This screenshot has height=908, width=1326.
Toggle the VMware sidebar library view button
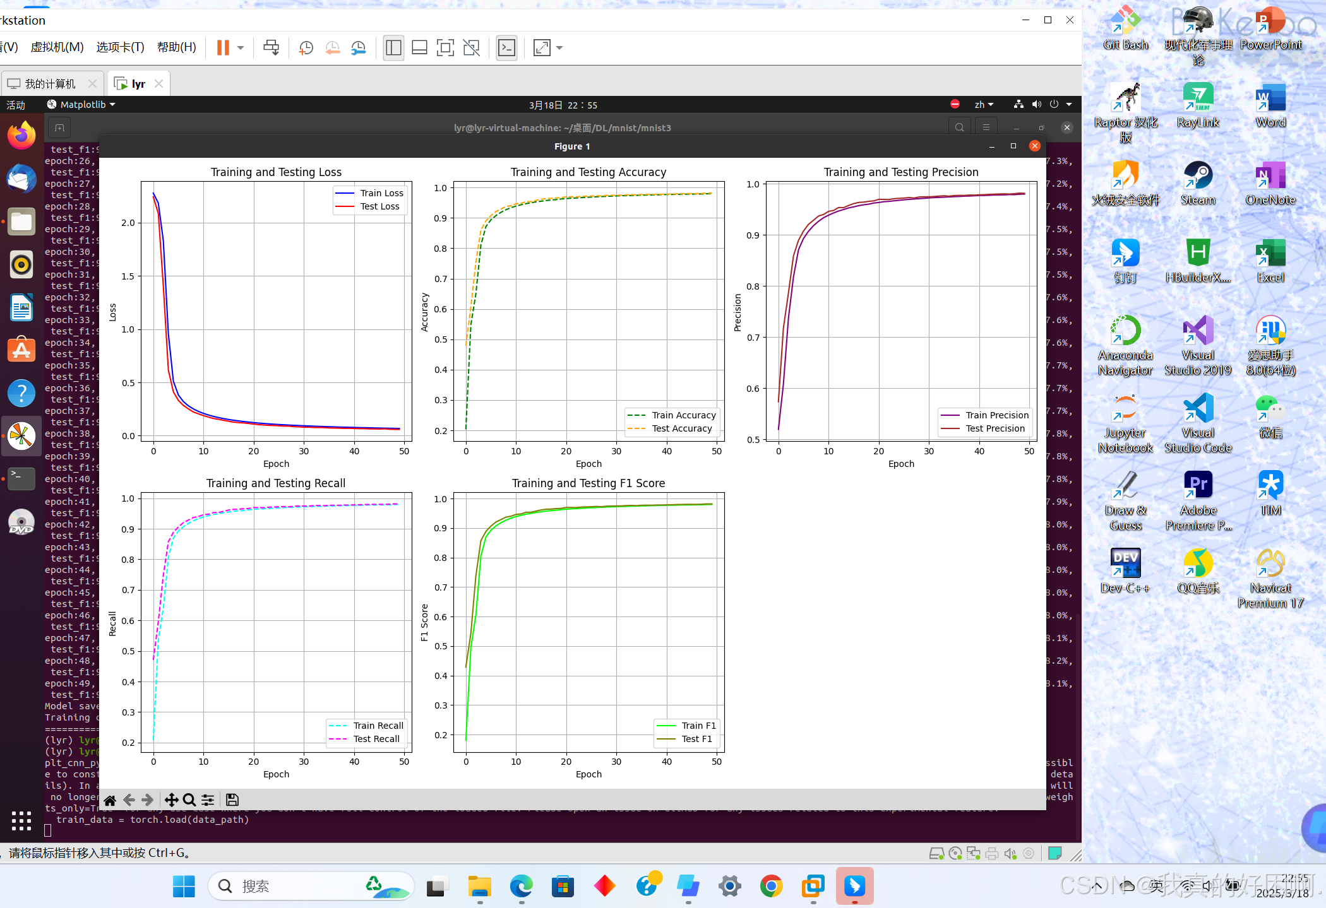(x=393, y=48)
